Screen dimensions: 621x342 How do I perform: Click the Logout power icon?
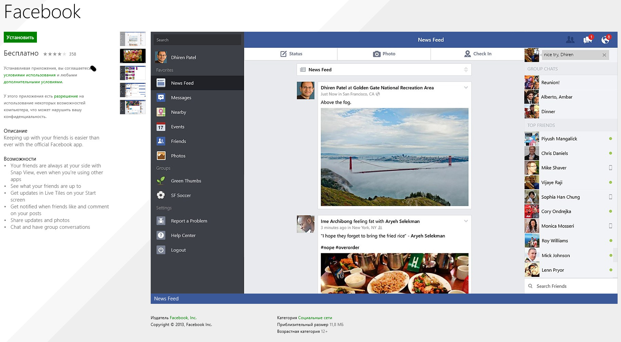[x=161, y=250]
